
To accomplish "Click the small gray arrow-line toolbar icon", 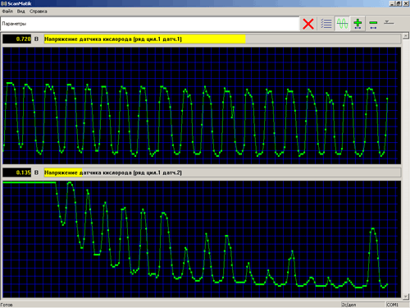I will tap(388, 22).
